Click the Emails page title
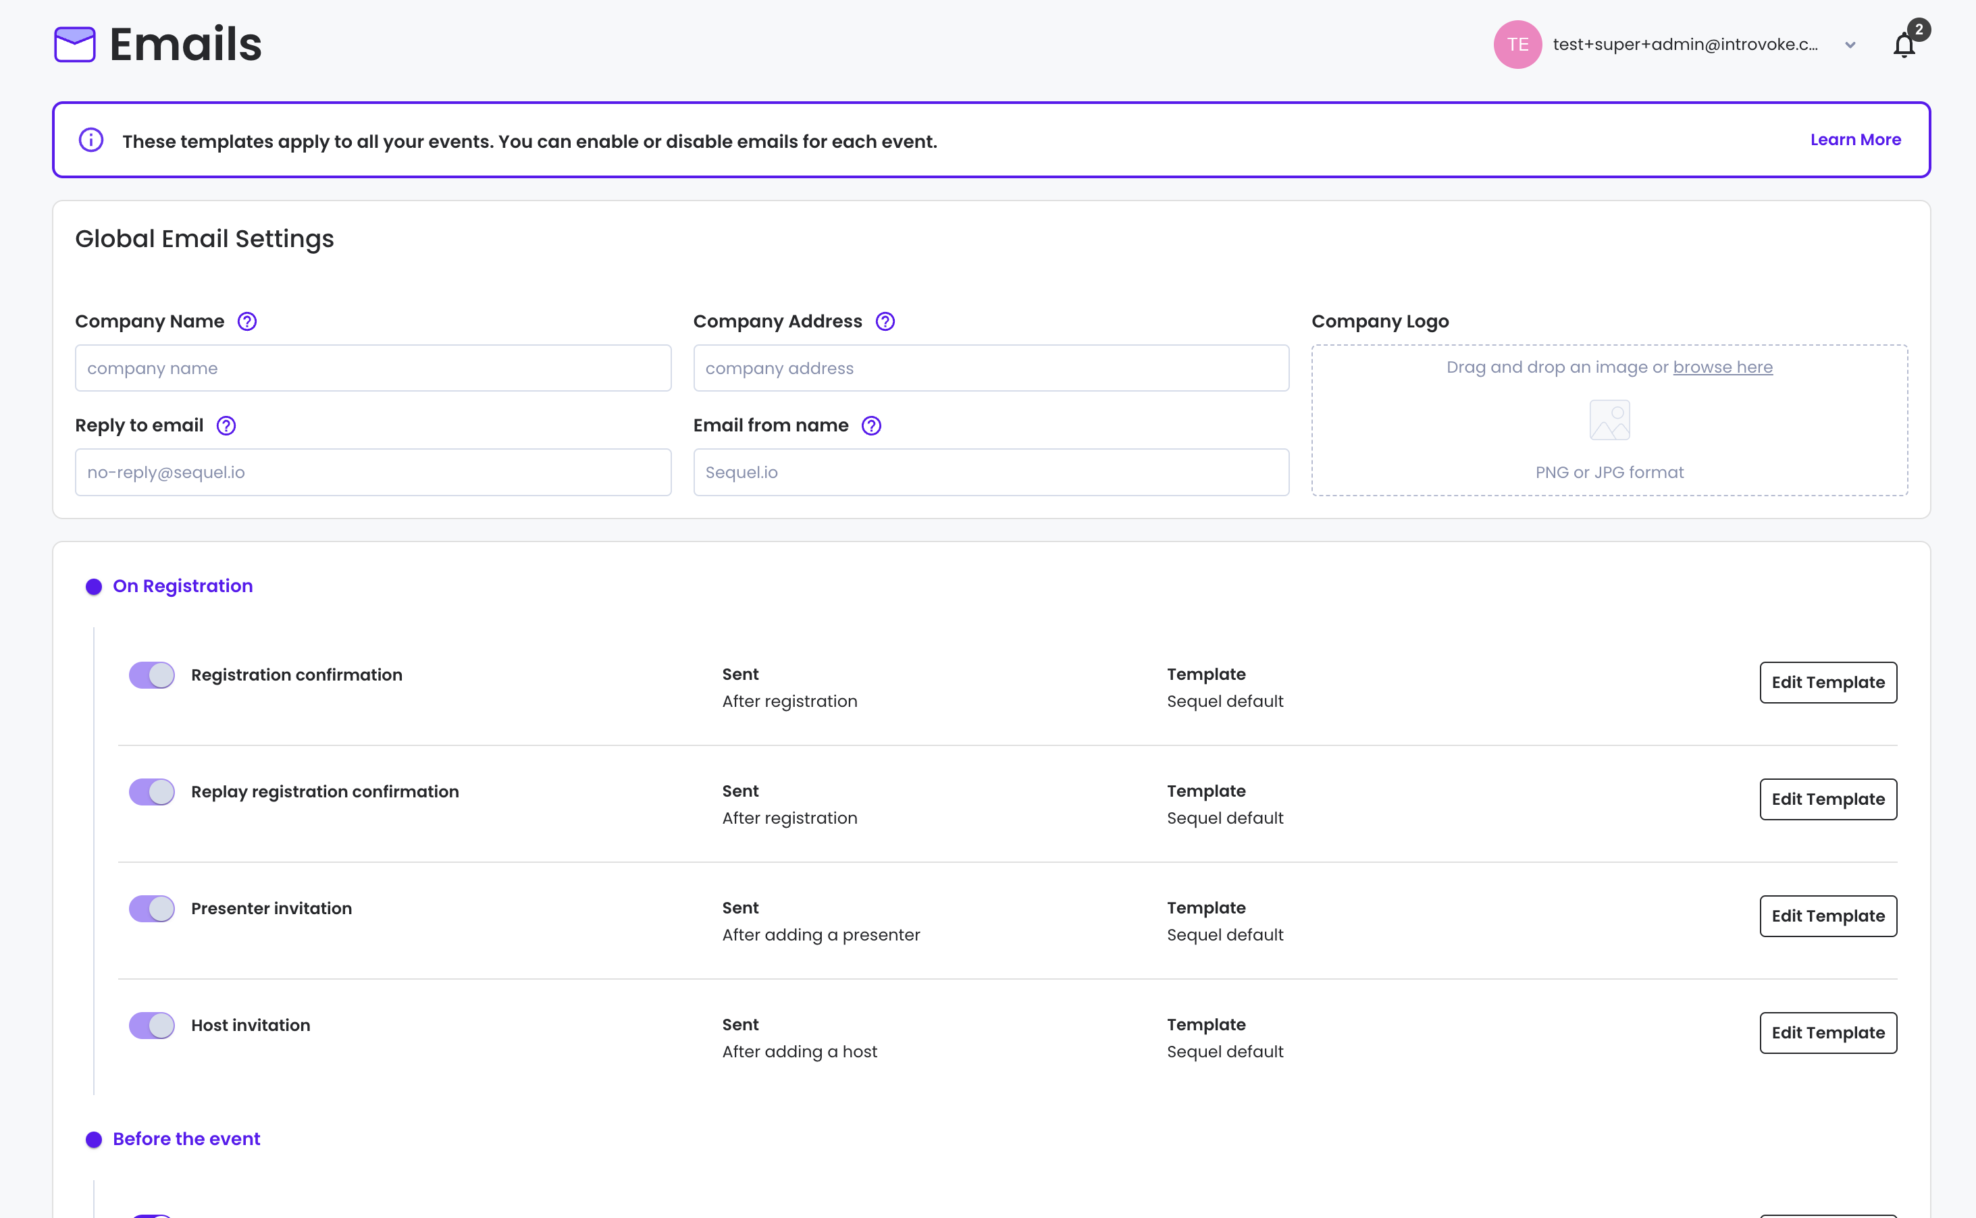This screenshot has width=1976, height=1218. [x=185, y=45]
